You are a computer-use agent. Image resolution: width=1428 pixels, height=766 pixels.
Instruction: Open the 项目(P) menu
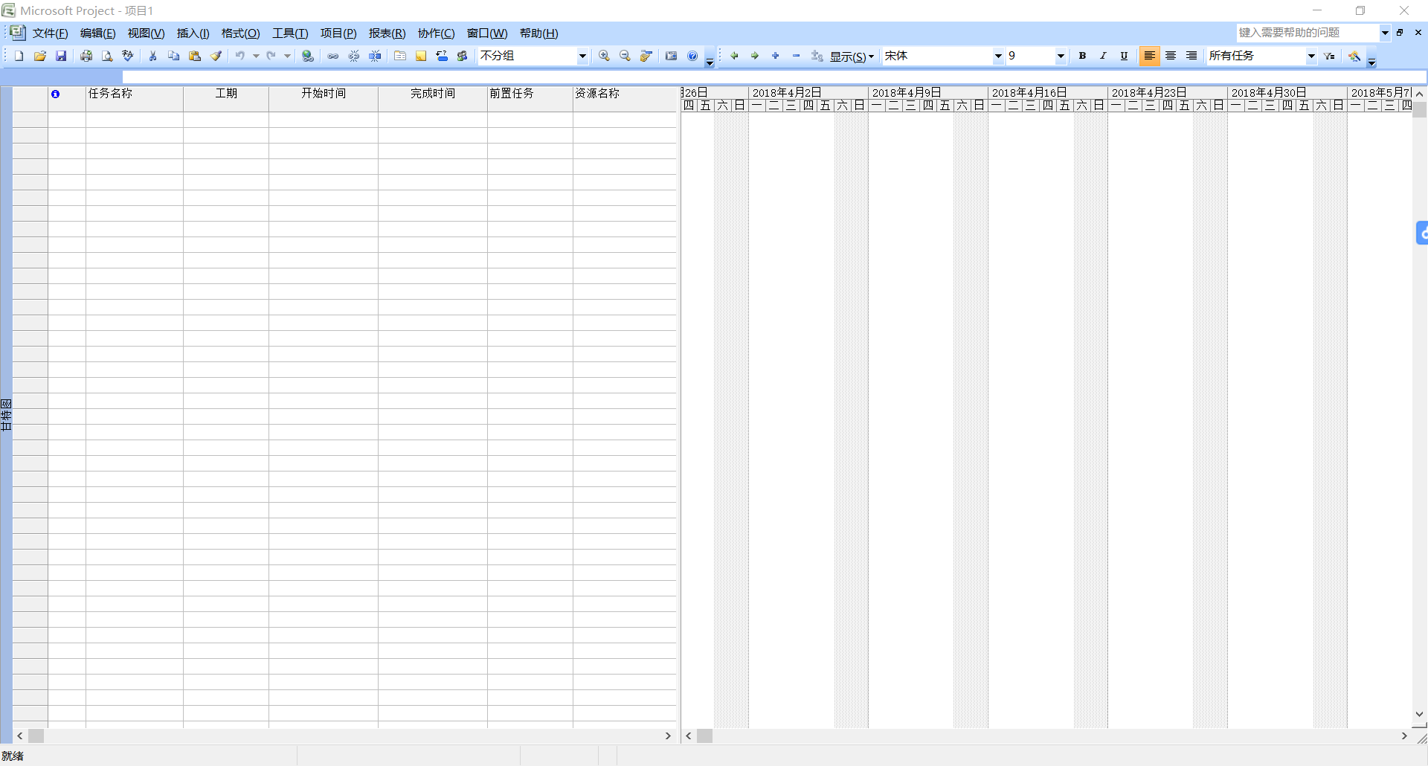click(338, 33)
